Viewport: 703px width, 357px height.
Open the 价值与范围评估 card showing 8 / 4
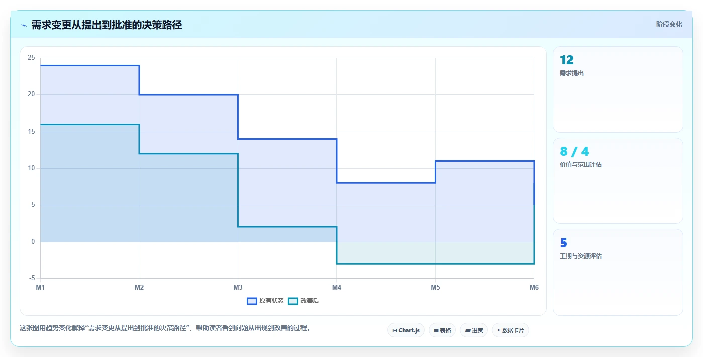coord(618,181)
